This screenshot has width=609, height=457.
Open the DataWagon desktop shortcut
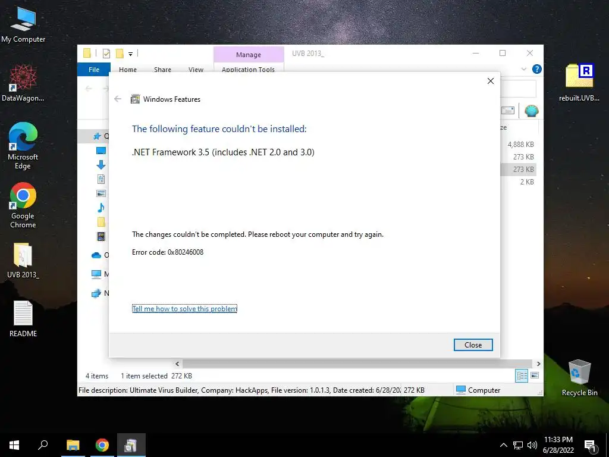(x=23, y=83)
